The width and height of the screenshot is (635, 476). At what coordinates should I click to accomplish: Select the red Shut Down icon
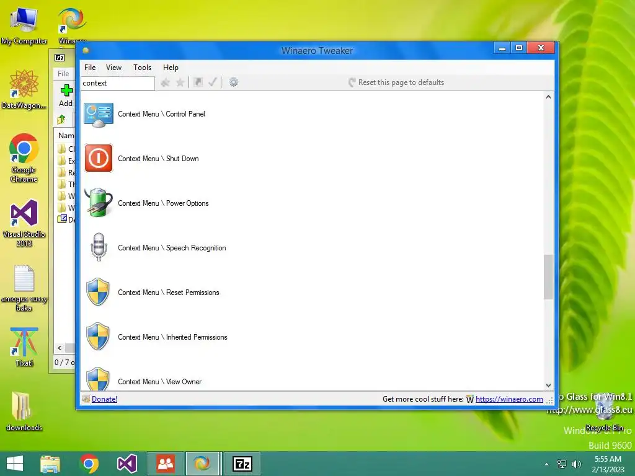(99, 158)
